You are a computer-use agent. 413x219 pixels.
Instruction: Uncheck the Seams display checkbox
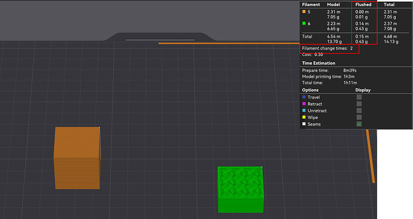(x=359, y=124)
